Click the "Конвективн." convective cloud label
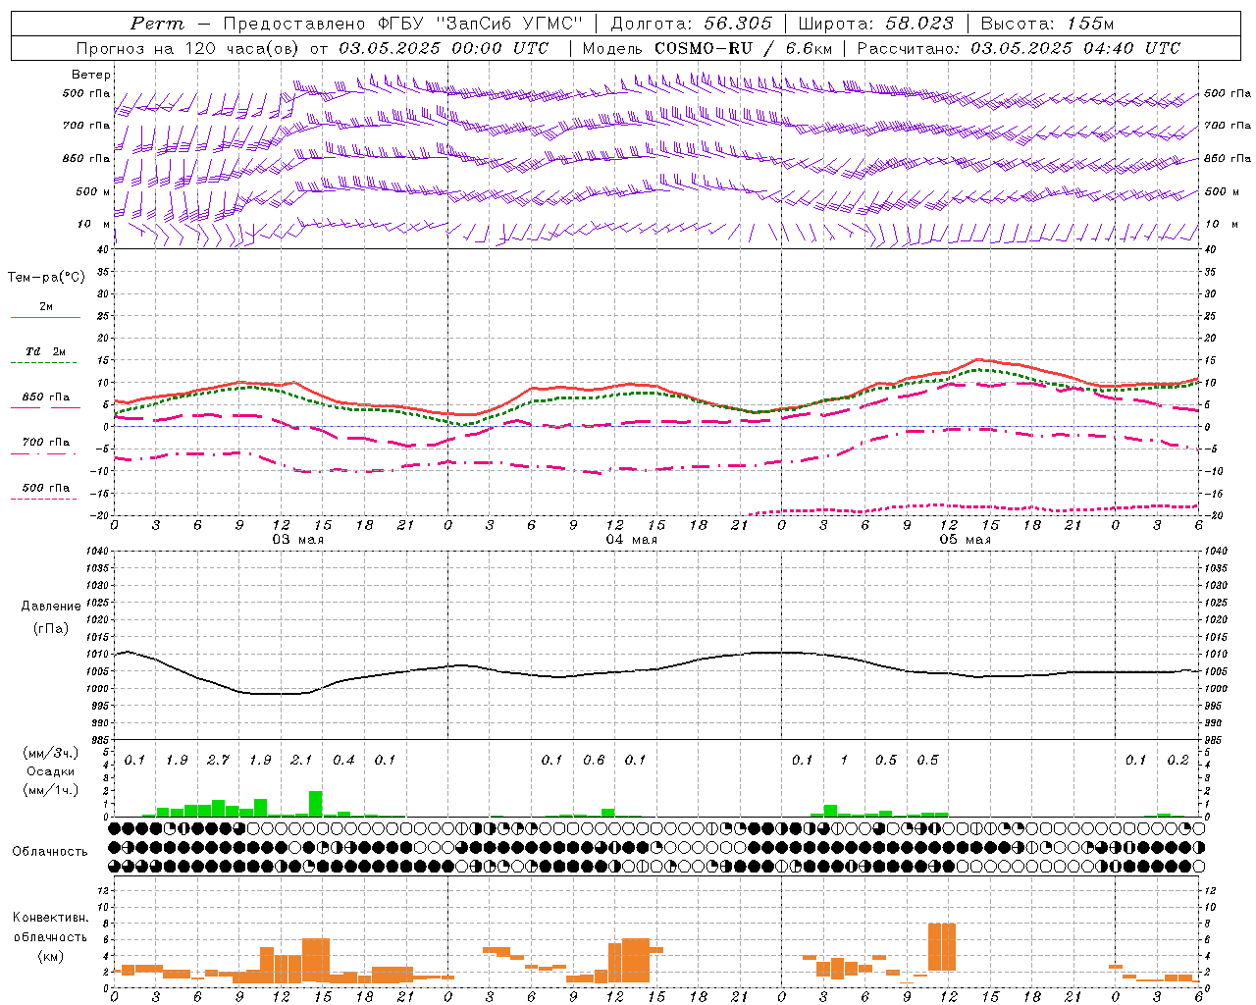The width and height of the screenshot is (1256, 1005). point(50,918)
